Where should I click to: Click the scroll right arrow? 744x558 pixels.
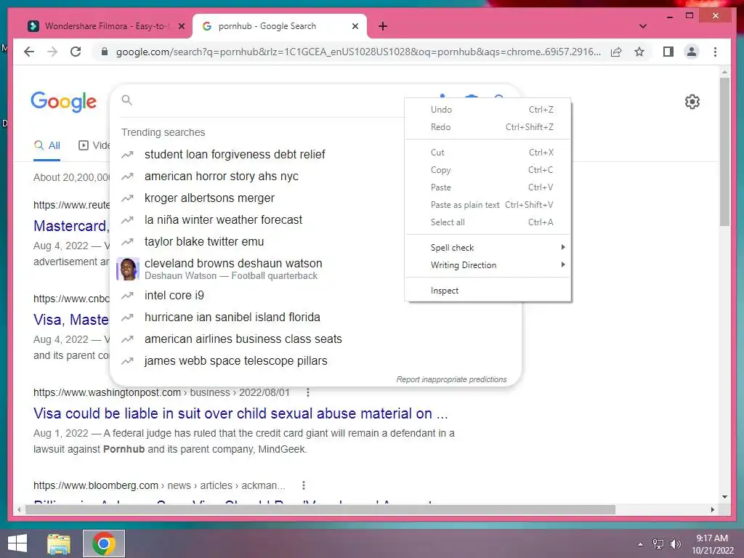pyautogui.click(x=713, y=509)
